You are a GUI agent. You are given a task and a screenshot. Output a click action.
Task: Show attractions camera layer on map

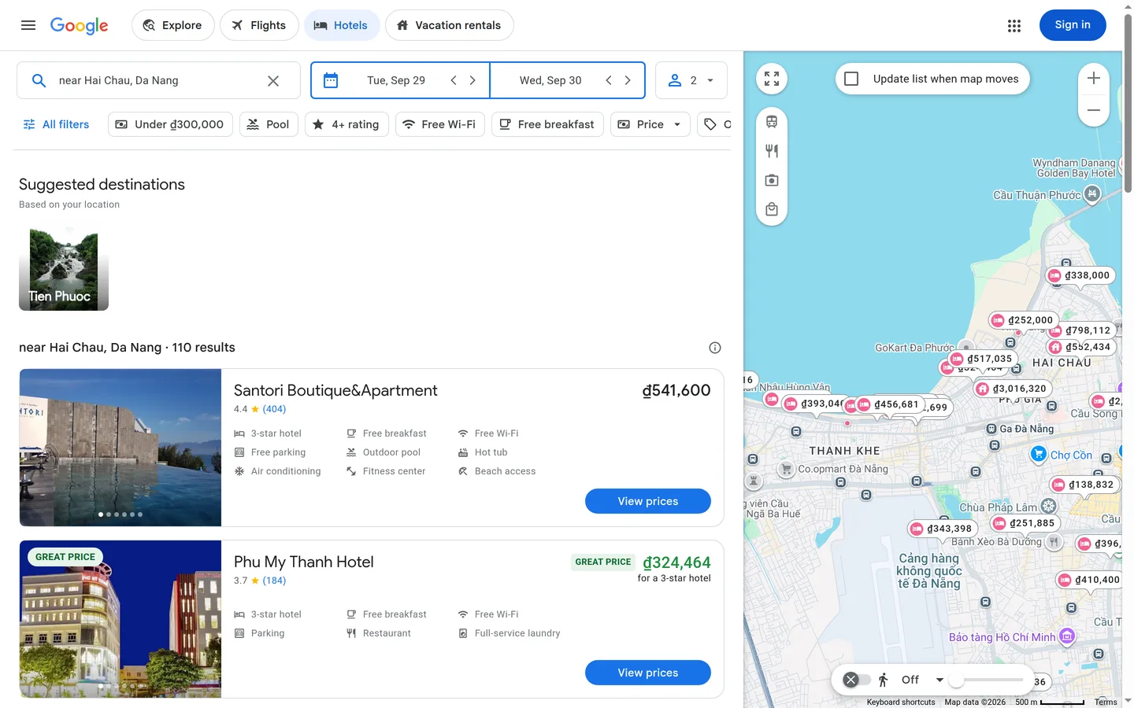tap(772, 180)
